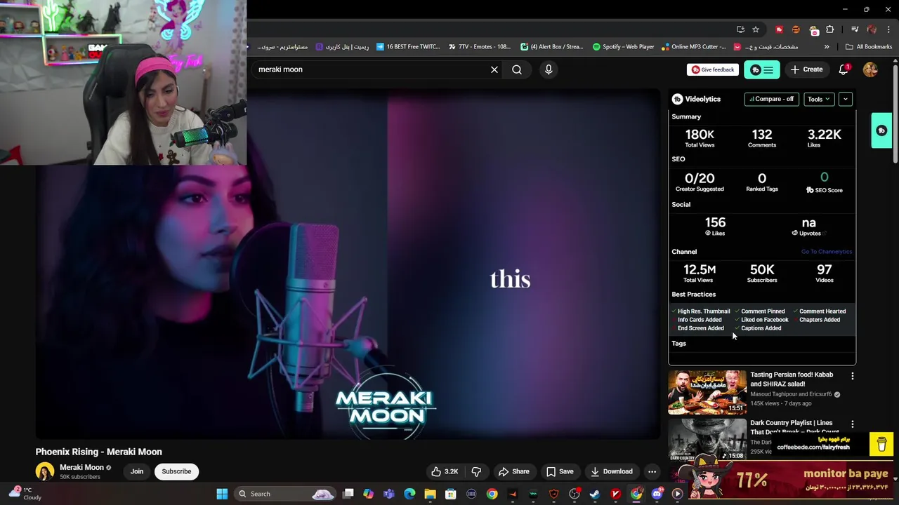This screenshot has height=505, width=899.
Task: Bookmark this page with the star
Action: pos(756,29)
